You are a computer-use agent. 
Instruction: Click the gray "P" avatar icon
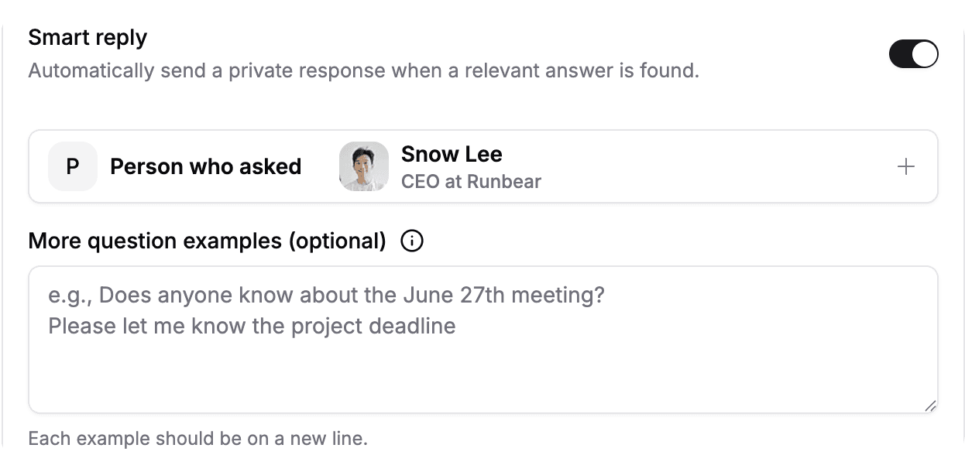(73, 166)
